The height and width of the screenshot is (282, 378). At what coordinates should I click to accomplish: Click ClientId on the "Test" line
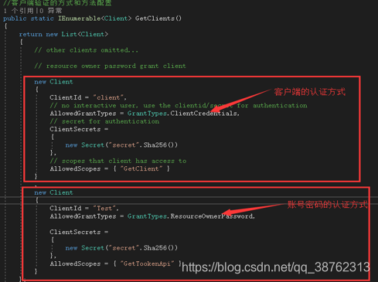[66, 209]
